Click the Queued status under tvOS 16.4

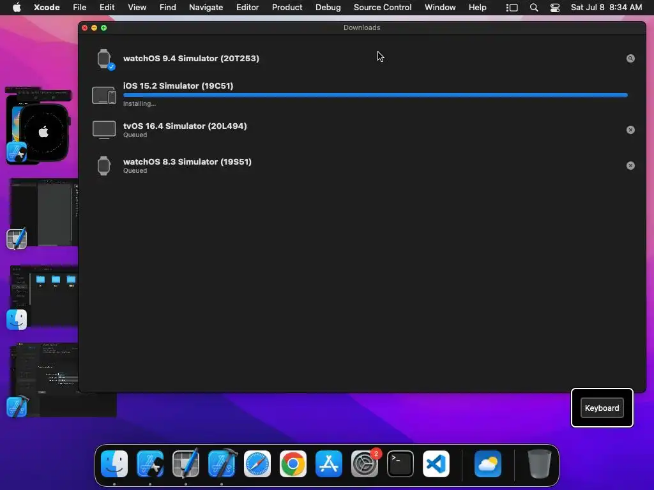click(135, 135)
